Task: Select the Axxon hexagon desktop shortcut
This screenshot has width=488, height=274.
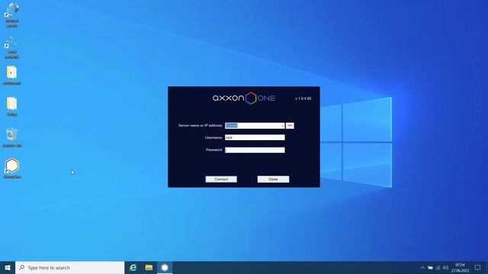Action: [x=12, y=168]
